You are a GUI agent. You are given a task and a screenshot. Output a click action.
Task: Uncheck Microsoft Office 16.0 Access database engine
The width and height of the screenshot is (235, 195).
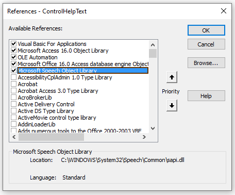pyautogui.click(x=13, y=64)
